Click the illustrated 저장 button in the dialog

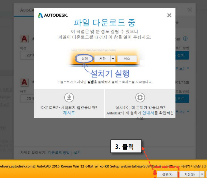click(102, 59)
